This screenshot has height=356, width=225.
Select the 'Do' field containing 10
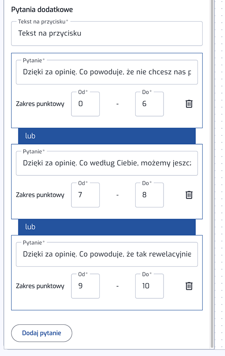[x=149, y=286]
